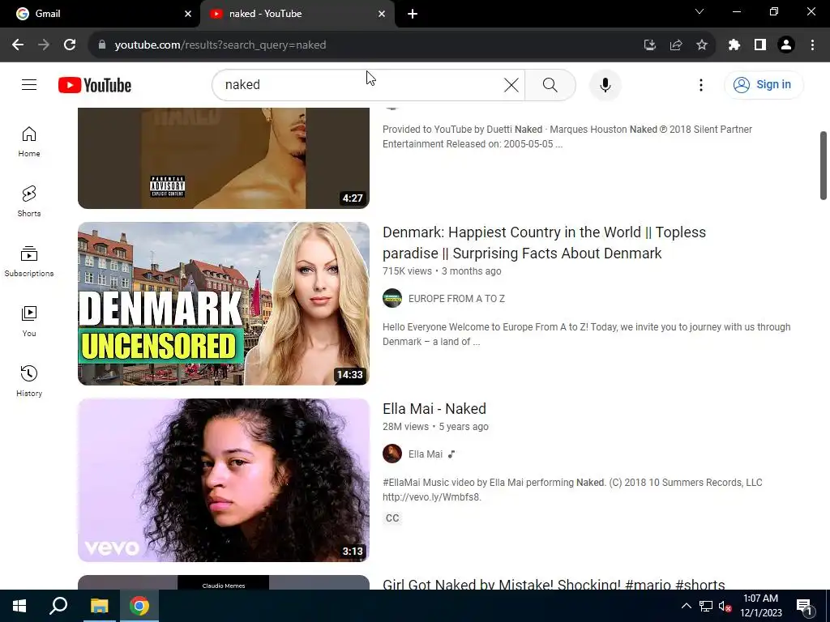
Task: Open the Denmark Uncensored video thumbnail
Action: coord(224,304)
